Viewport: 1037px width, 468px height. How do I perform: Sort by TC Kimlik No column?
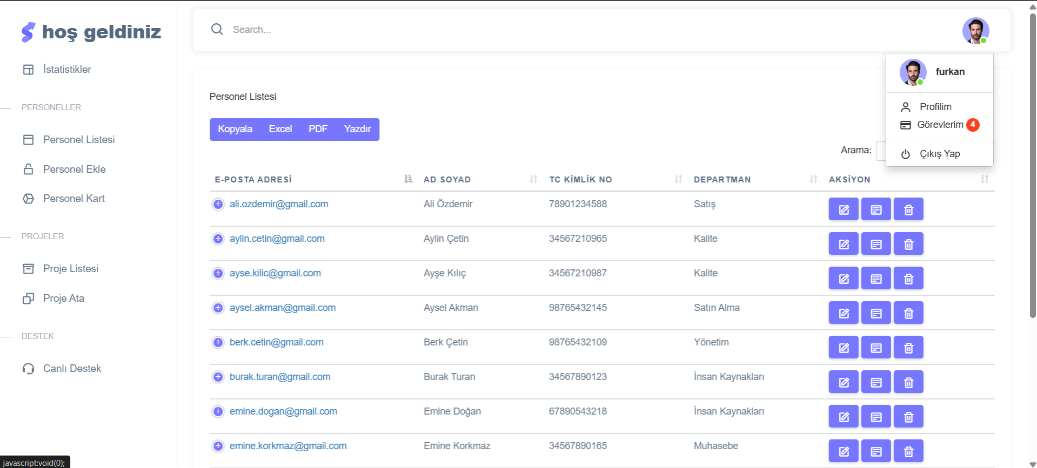pos(580,179)
